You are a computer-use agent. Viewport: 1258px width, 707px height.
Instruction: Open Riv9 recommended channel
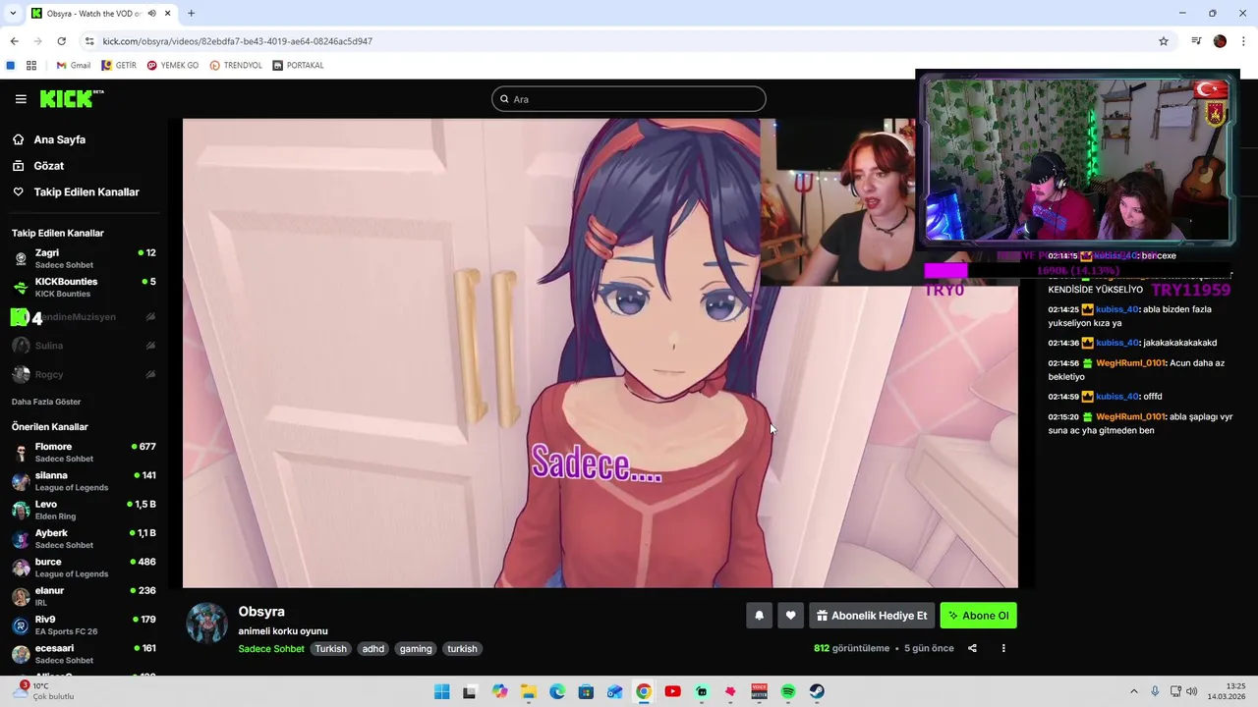pyautogui.click(x=84, y=625)
